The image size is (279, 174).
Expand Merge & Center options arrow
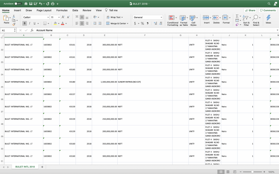128,24
